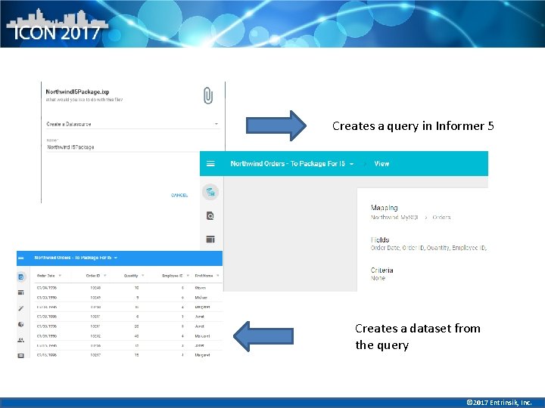Click the Quantity cell '40'
Image resolution: width=545 pixels, height=408 pixels.
click(x=136, y=335)
